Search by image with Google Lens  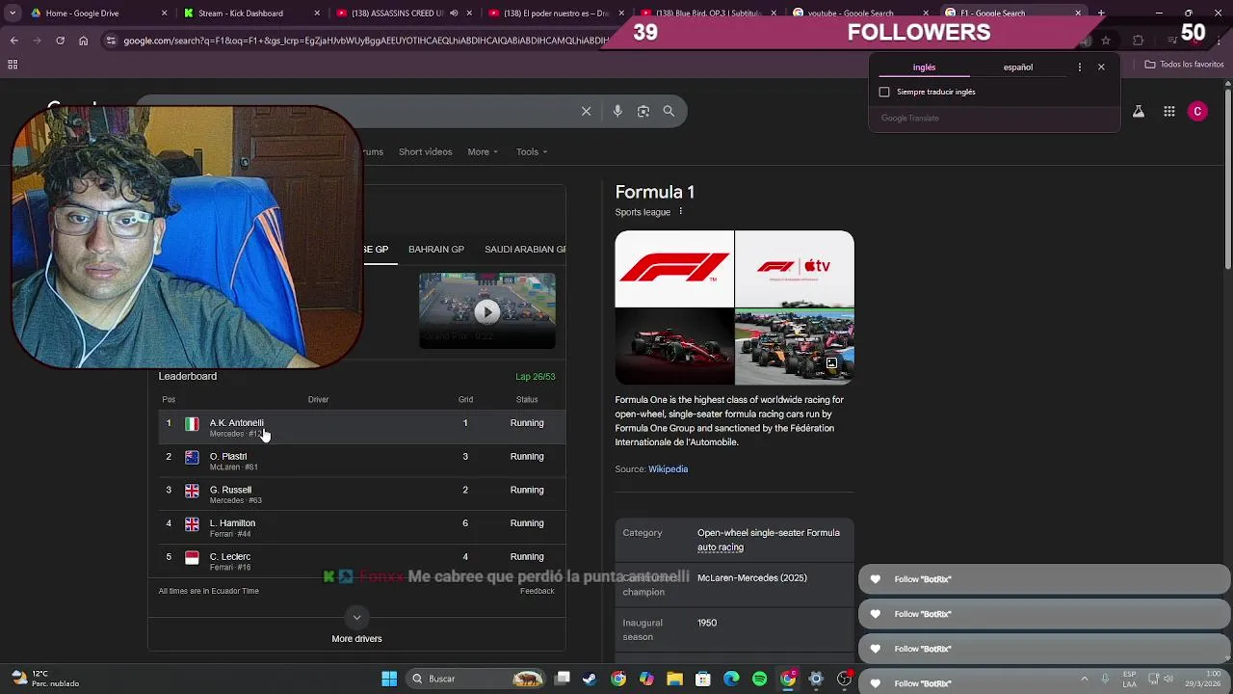tap(643, 111)
